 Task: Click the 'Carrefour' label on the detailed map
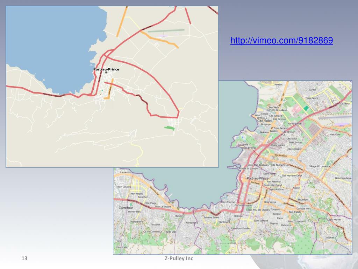(x=126, y=208)
